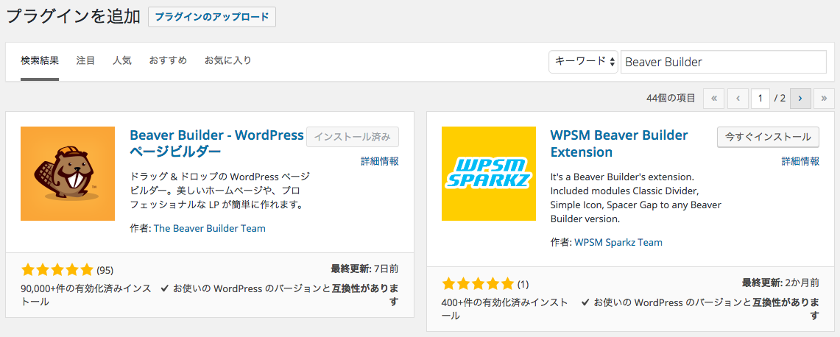Click the 44個の項目 result count
The width and height of the screenshot is (840, 337).
671,99
